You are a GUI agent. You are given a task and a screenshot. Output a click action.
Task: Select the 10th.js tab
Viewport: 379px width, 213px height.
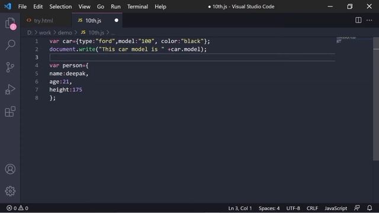pos(97,21)
